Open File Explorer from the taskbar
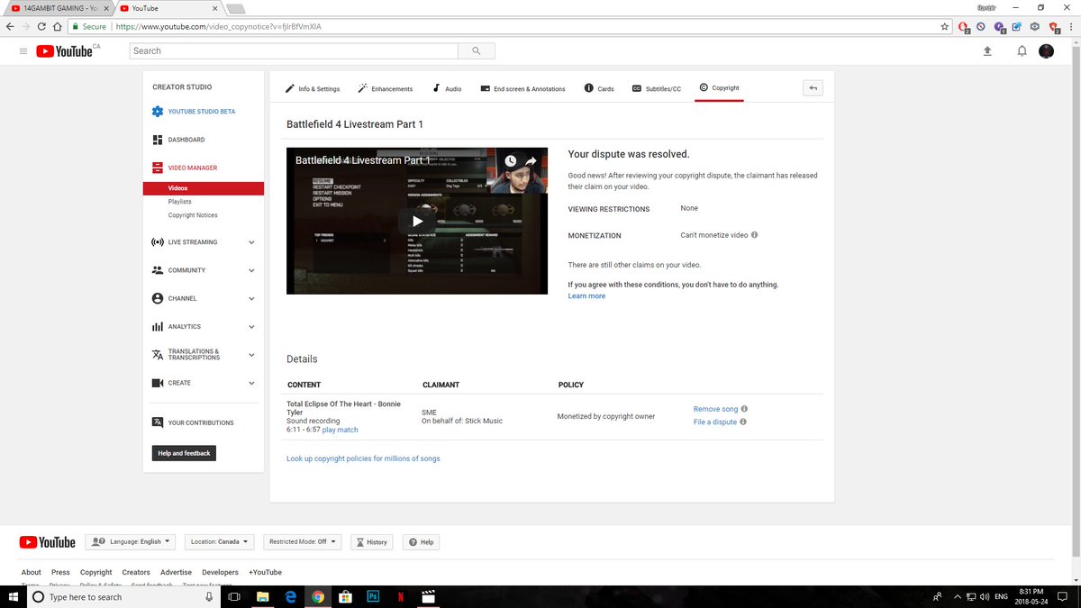This screenshot has height=608, width=1081. coord(263,596)
